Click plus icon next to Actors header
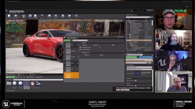Image resolution: width=195 pixels, height=109 pixels. (86, 45)
